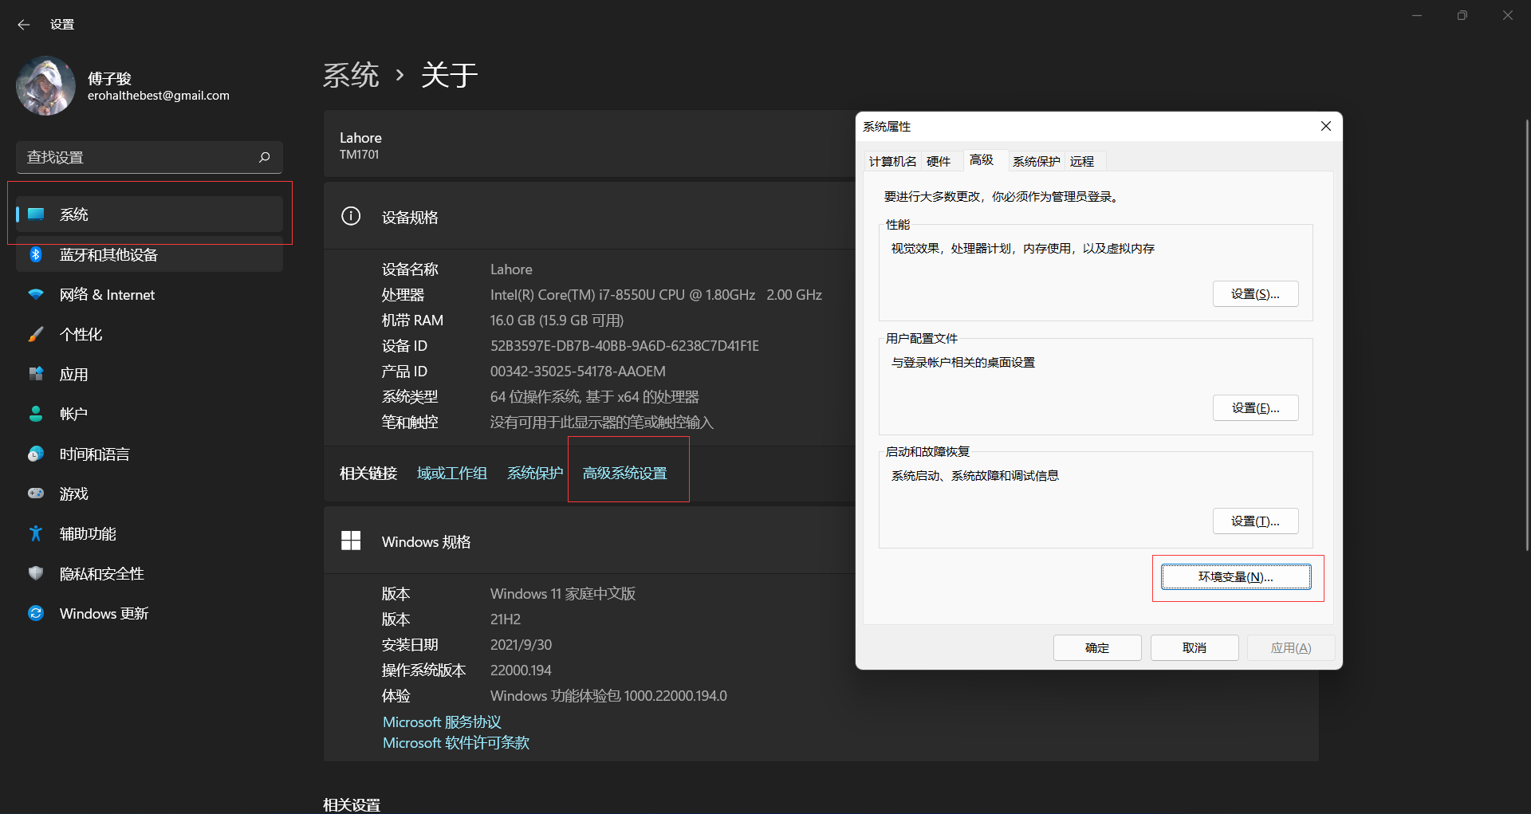Click the 机带 RAM value 16.0 GB
The width and height of the screenshot is (1531, 814).
[557, 320]
